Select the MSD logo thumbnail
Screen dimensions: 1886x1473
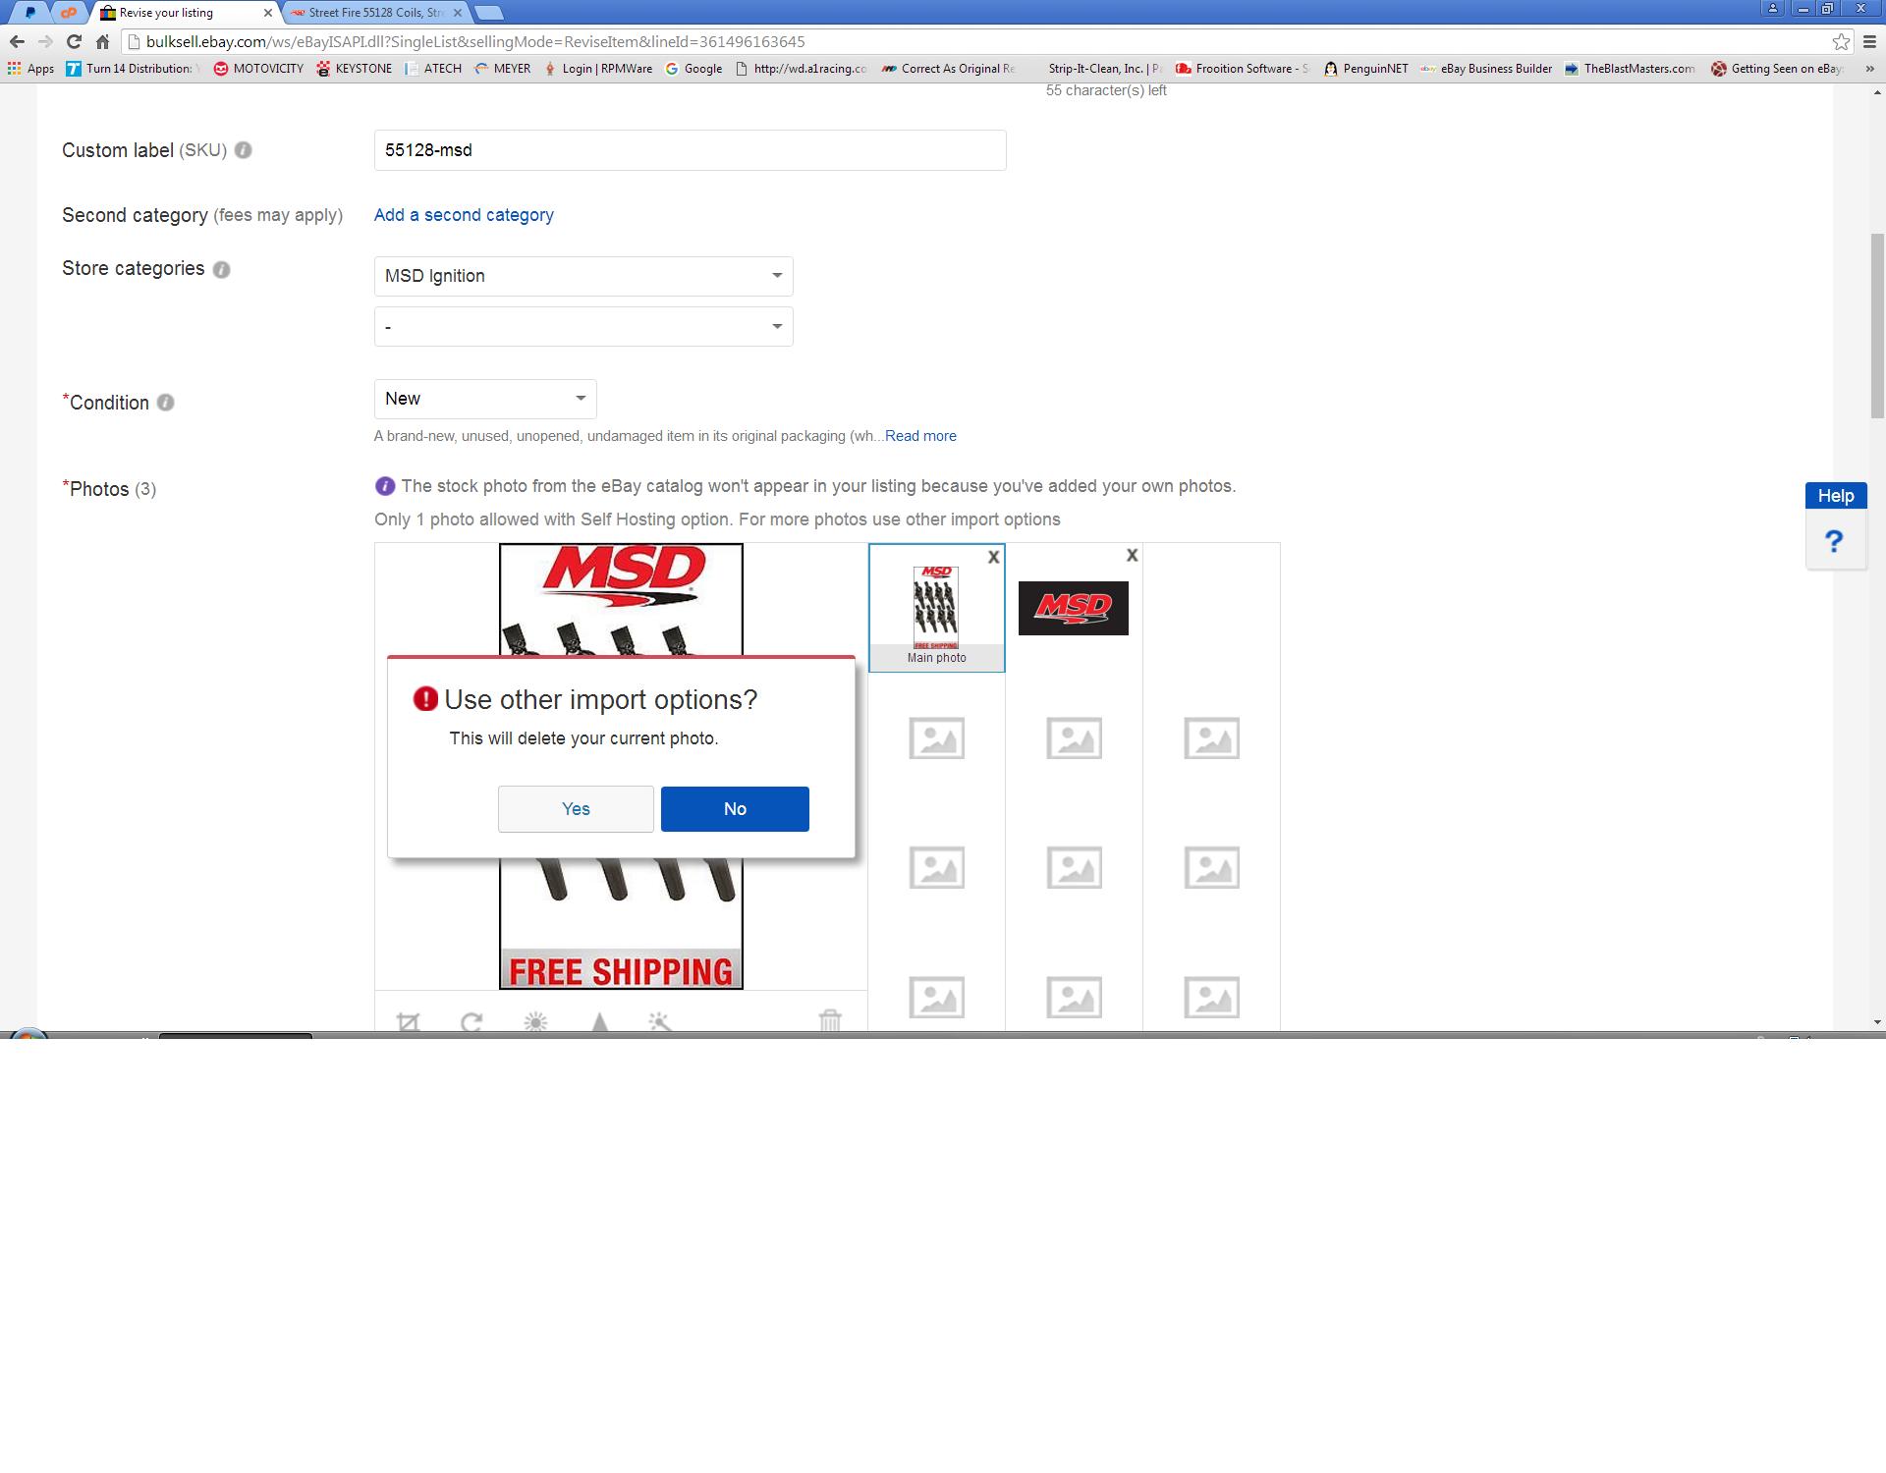coord(1073,608)
